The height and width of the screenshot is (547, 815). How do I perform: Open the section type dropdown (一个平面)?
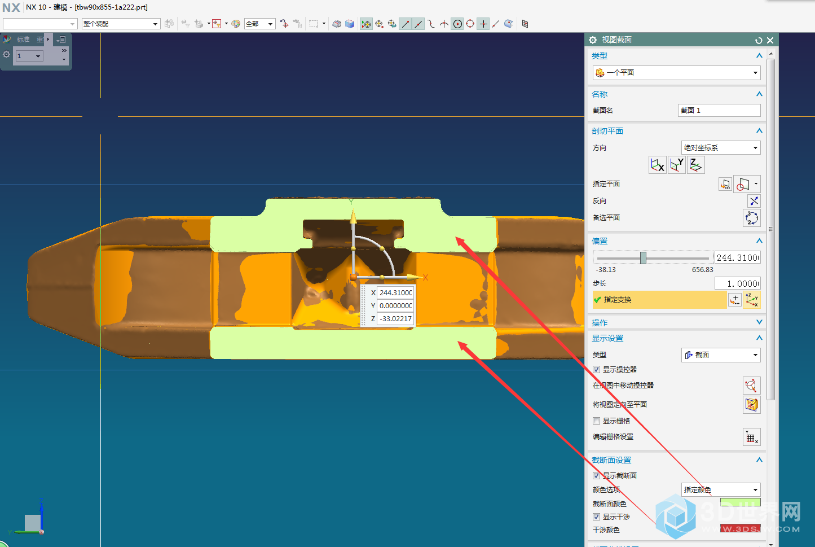[x=676, y=73]
